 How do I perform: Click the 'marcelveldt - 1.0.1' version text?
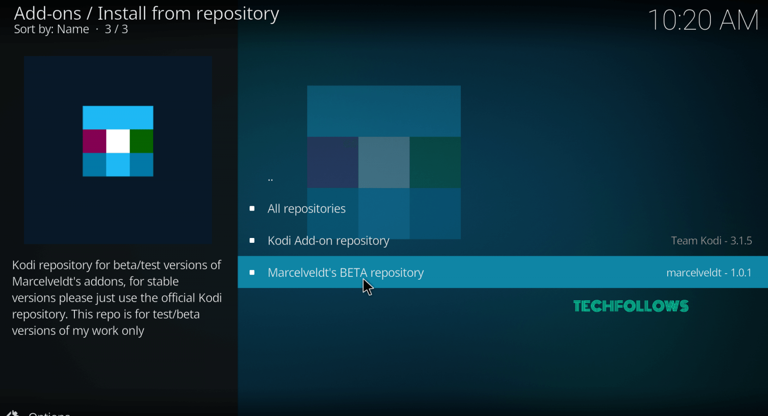[x=709, y=273]
